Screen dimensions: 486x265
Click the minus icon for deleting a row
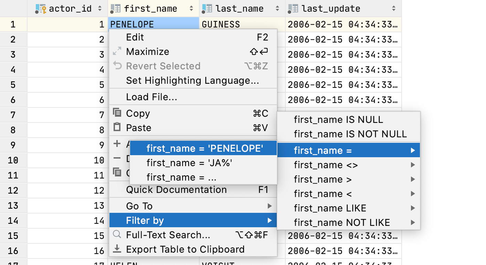(x=117, y=158)
